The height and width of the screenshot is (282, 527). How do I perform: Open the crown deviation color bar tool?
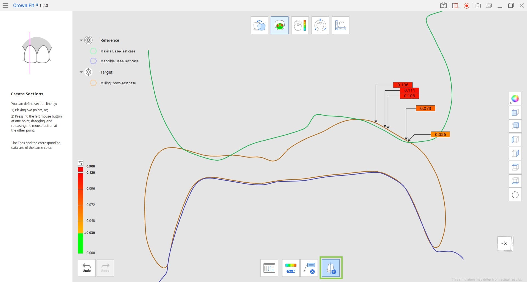point(300,25)
